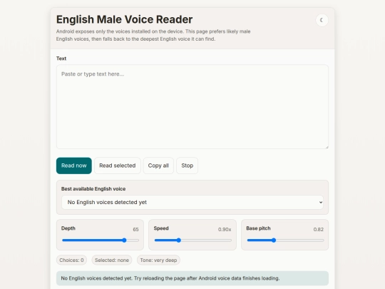The height and width of the screenshot is (289, 385).
Task: Click the 0.82 Base pitch value
Action: pyautogui.click(x=319, y=230)
